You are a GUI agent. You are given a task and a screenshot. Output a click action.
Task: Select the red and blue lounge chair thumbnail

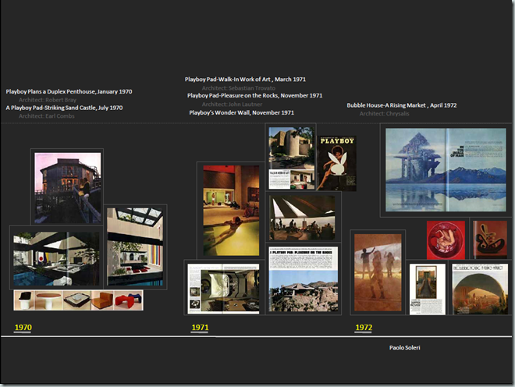[x=129, y=300]
